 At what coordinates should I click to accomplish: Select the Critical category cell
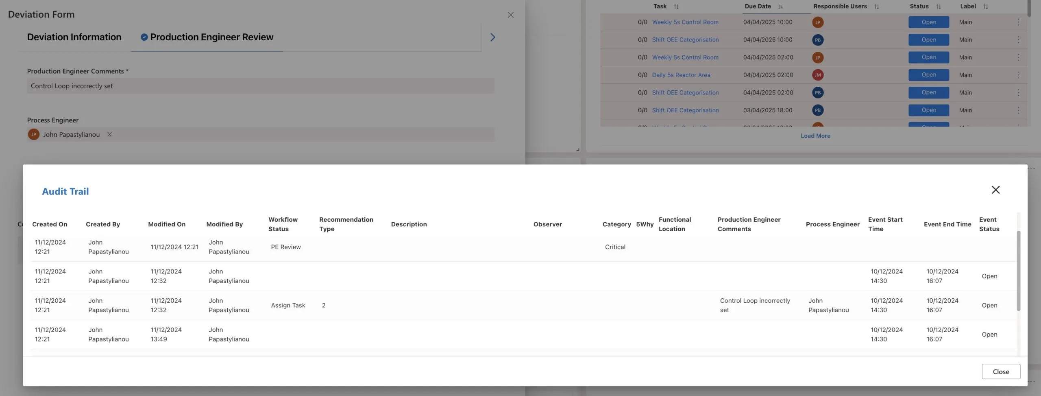click(x=615, y=247)
